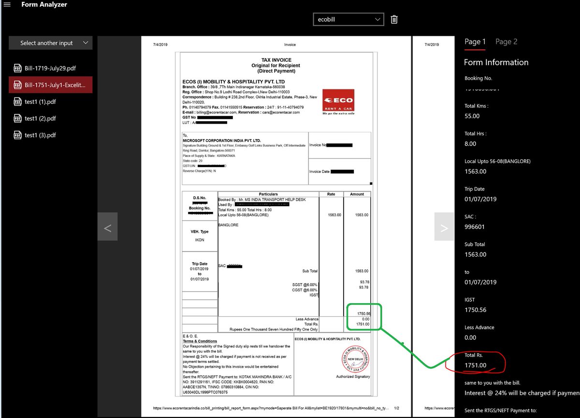The height and width of the screenshot is (418, 580).
Task: Click TAX INVOICE heading in document
Action: point(275,60)
